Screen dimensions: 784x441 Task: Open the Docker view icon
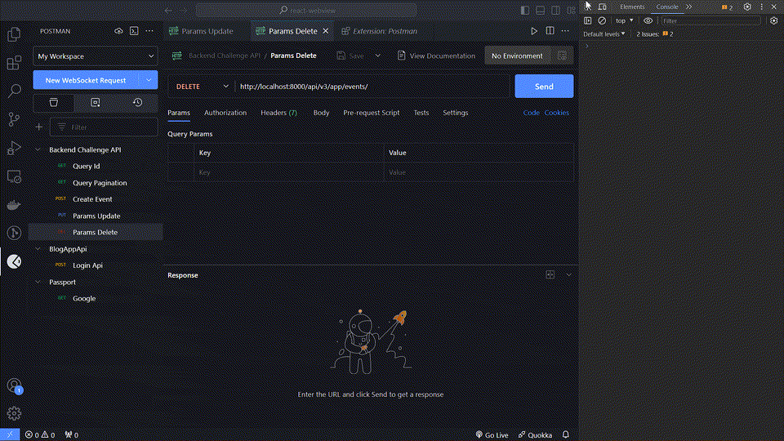point(14,205)
